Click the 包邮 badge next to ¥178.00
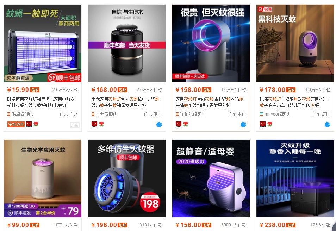 coord(291,90)
